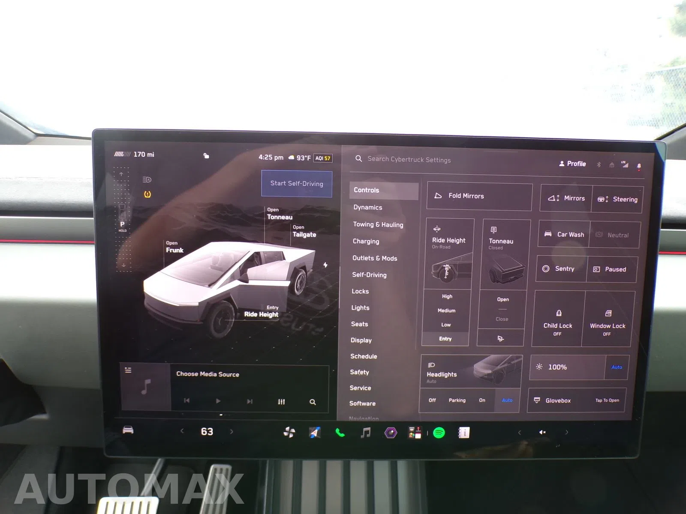Screen dimensions: 686x514
Task: Launch the navigation map app
Action: 315,433
